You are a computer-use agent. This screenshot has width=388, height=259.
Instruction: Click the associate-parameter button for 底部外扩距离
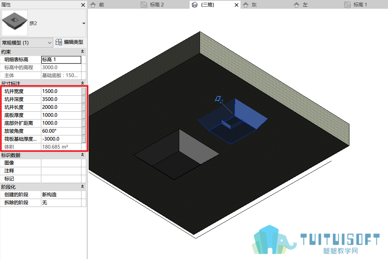pyautogui.click(x=84, y=123)
